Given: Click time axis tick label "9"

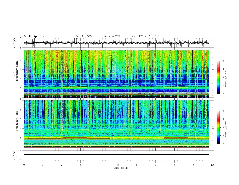Looking at the screenshot, I should (193, 165).
